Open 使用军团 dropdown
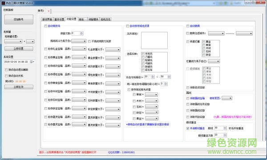Screen dimensions: 267x160 click(227, 98)
